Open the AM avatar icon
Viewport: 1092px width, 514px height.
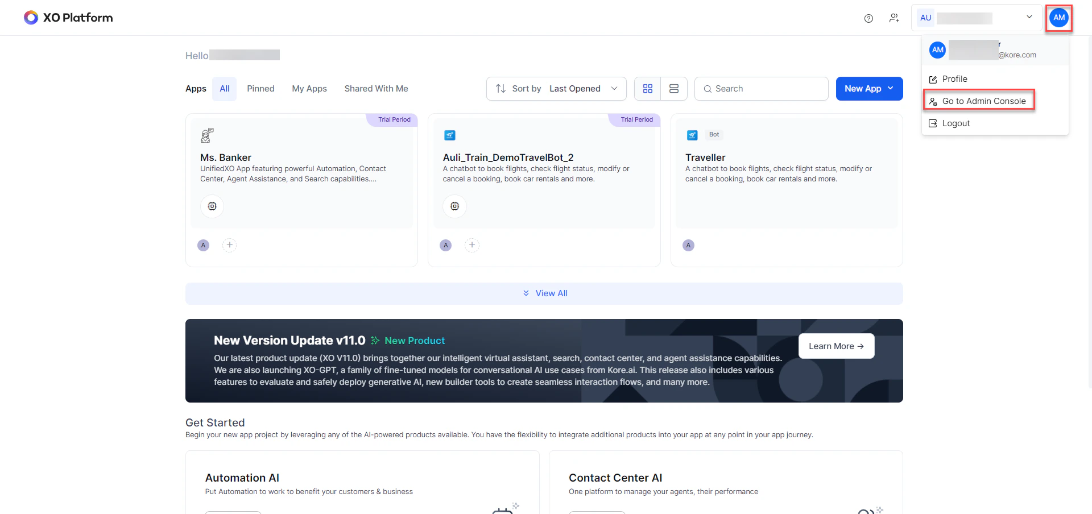(1058, 17)
